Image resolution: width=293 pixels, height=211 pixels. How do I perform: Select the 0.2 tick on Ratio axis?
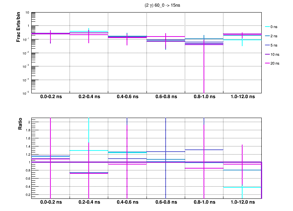click(x=27, y=194)
